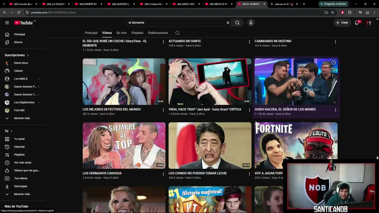This screenshot has width=379, height=213.
Task: Click the browser address bar URL
Action: pos(54,12)
